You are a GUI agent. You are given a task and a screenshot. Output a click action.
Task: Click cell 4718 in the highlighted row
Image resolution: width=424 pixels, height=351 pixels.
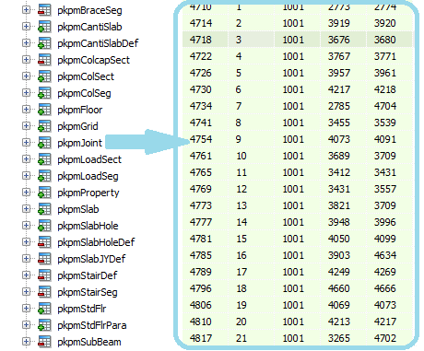[201, 40]
